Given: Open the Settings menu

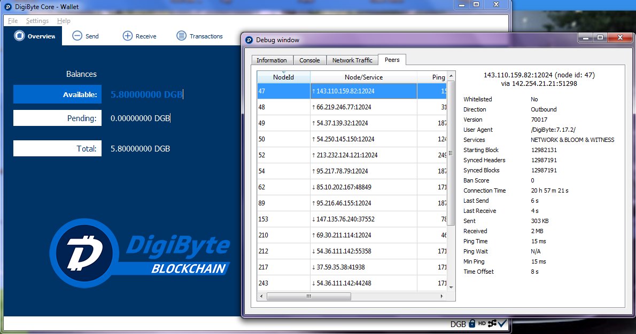Looking at the screenshot, I should coord(37,21).
